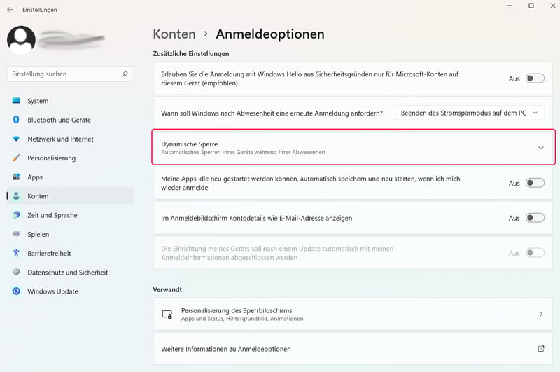This screenshot has height=372, width=560.
Task: Go to Barrierefreiheit settings
Action: pyautogui.click(x=49, y=253)
